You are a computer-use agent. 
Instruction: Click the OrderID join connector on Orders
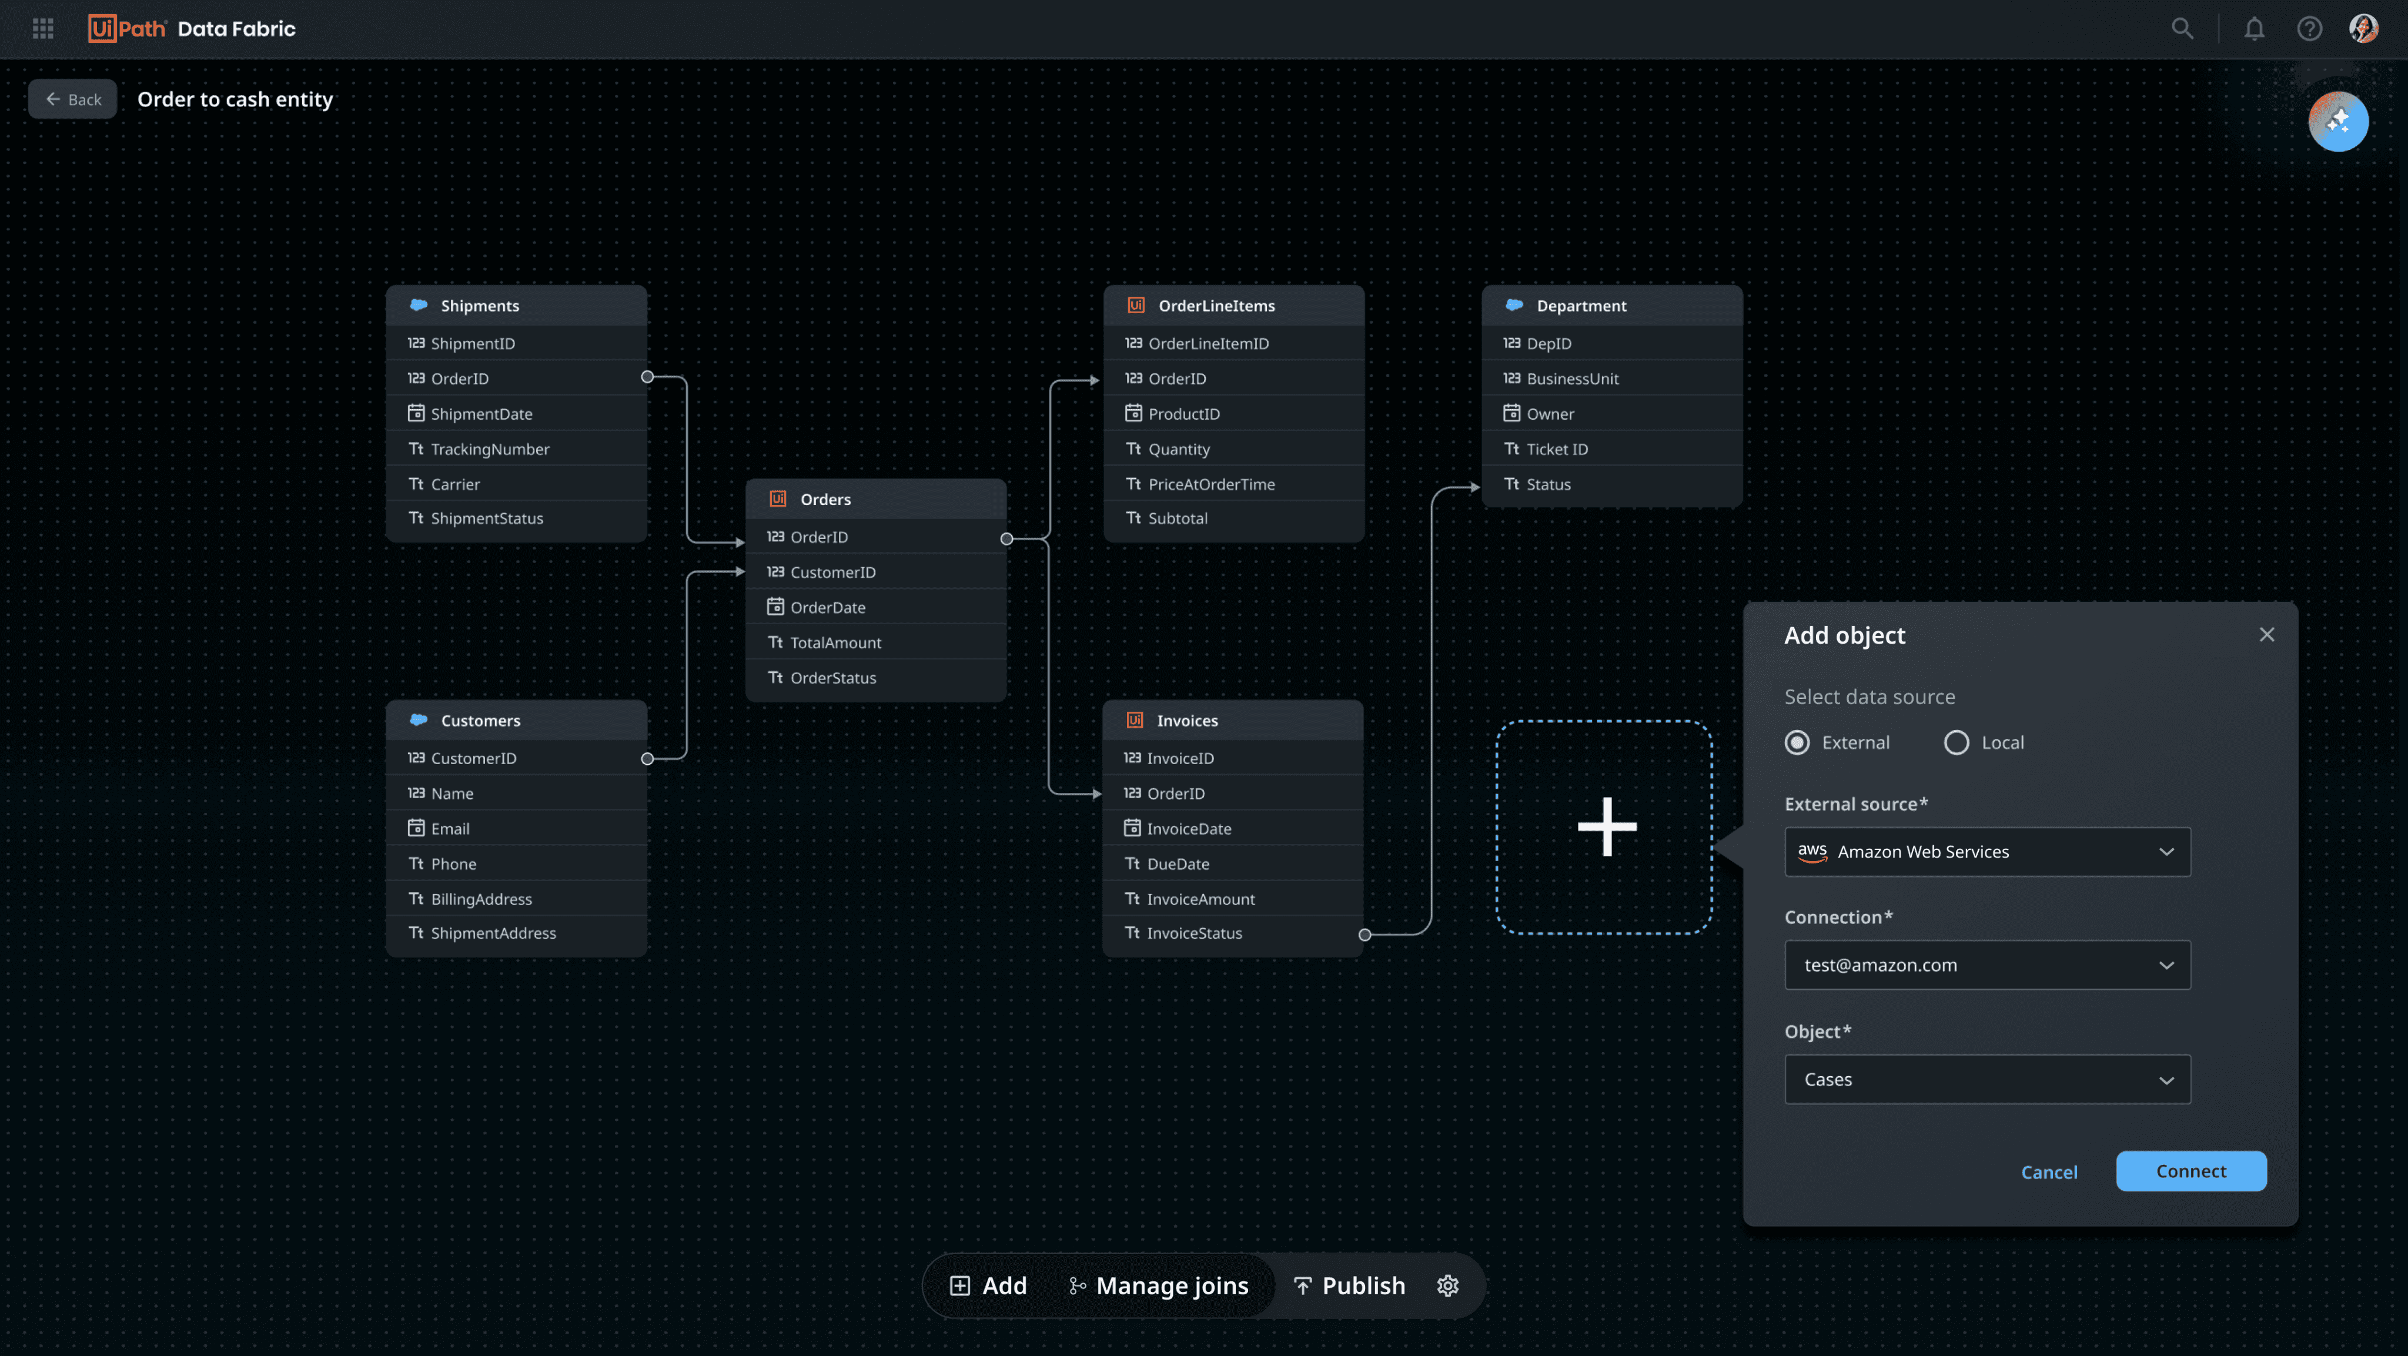pos(1006,538)
